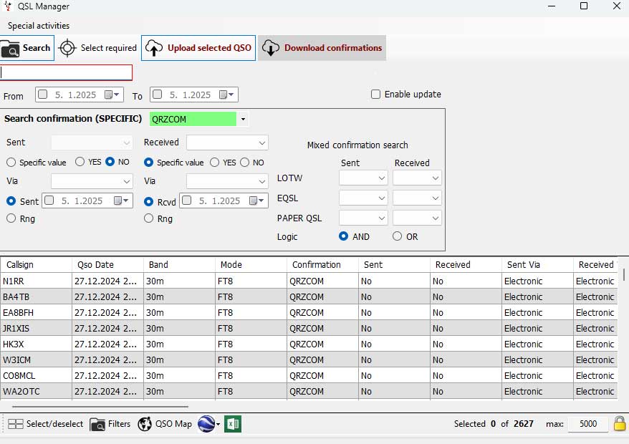Open the Sent date calendar picker
The image size is (629, 444).
click(121, 201)
